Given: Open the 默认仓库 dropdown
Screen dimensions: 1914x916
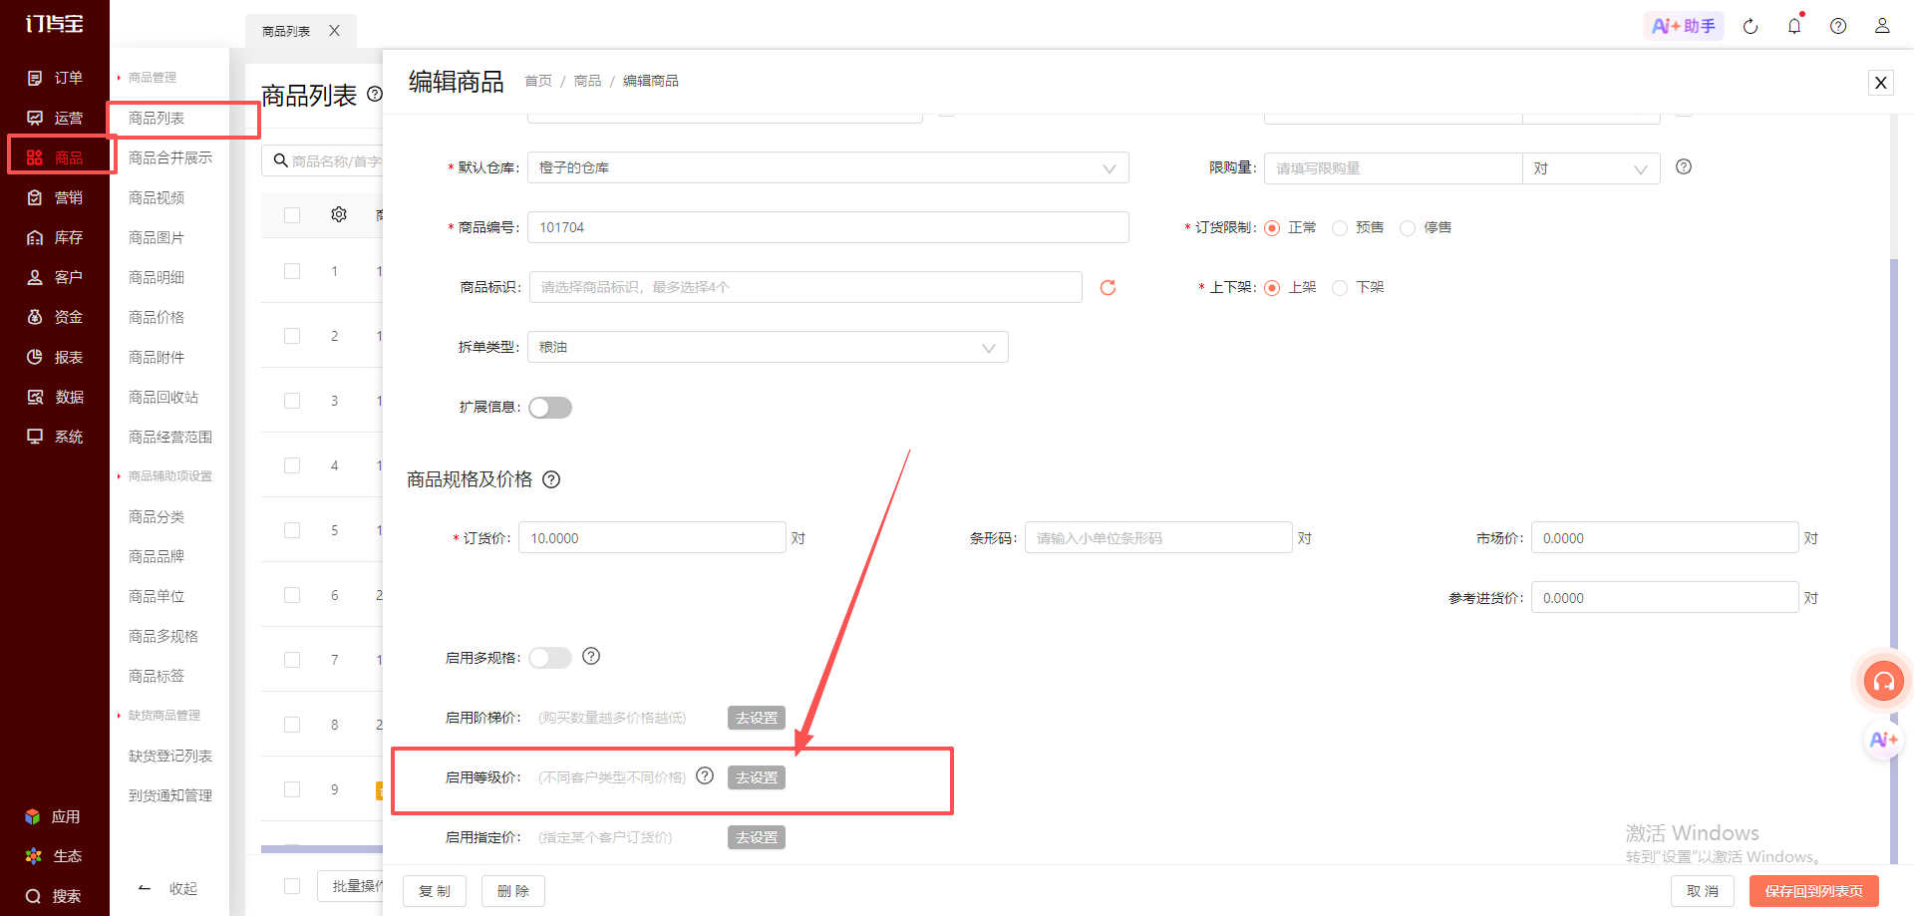Looking at the screenshot, I should pyautogui.click(x=828, y=167).
